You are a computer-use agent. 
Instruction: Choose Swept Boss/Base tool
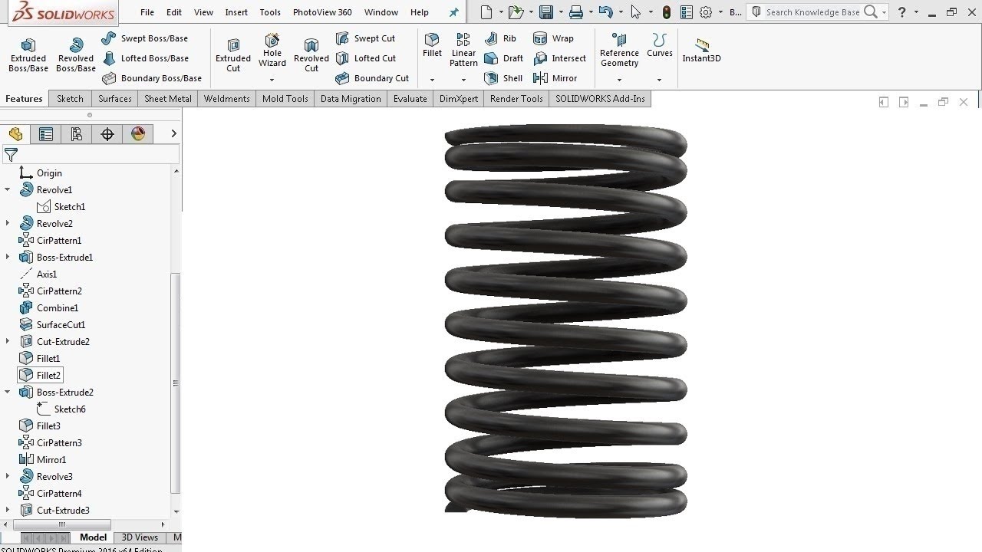(144, 38)
